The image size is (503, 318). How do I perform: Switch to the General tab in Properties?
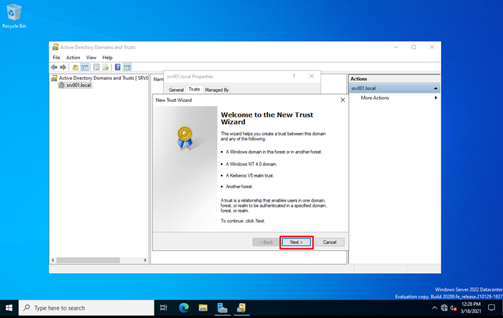[176, 90]
